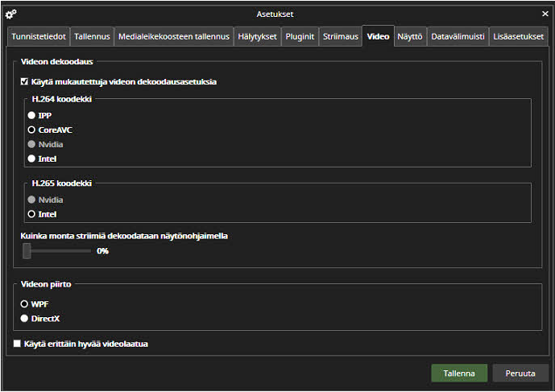
Task: Open the Datavälimuisti tab
Action: [457, 37]
